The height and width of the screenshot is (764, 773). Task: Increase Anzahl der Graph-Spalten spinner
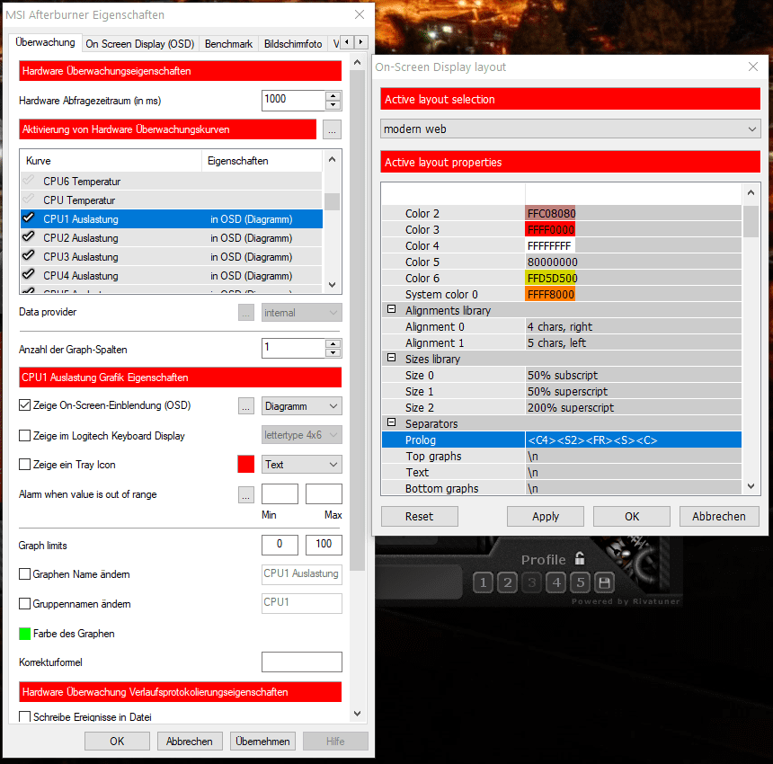tap(333, 344)
